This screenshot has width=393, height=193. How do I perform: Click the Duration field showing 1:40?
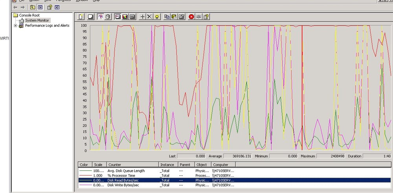(x=377, y=156)
